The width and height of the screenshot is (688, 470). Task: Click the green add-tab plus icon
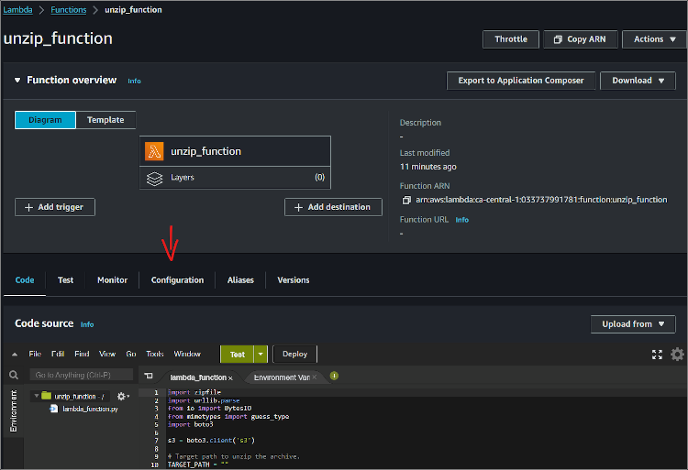coord(334,376)
